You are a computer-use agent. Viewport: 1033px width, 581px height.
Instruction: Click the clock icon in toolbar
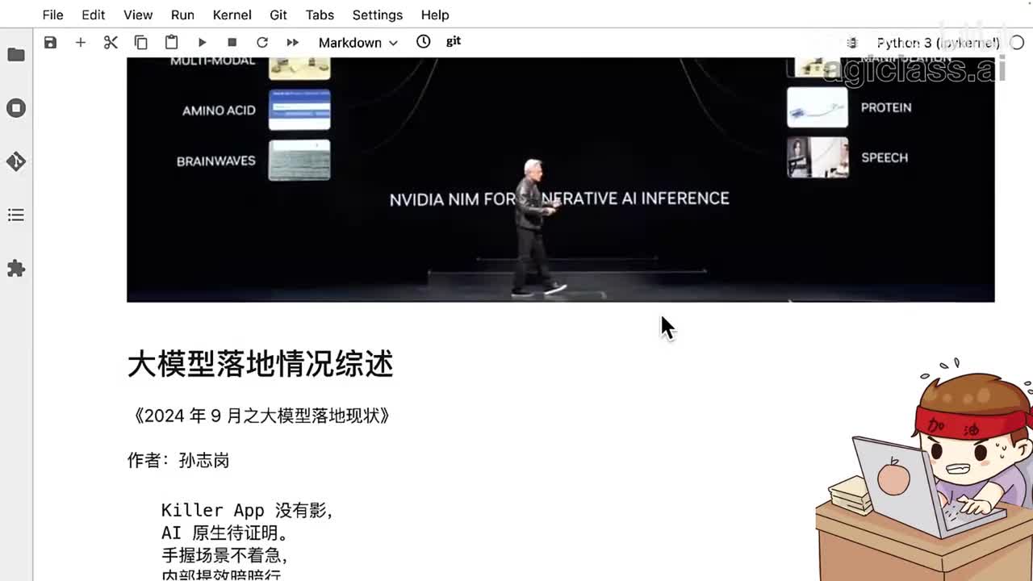[423, 41]
